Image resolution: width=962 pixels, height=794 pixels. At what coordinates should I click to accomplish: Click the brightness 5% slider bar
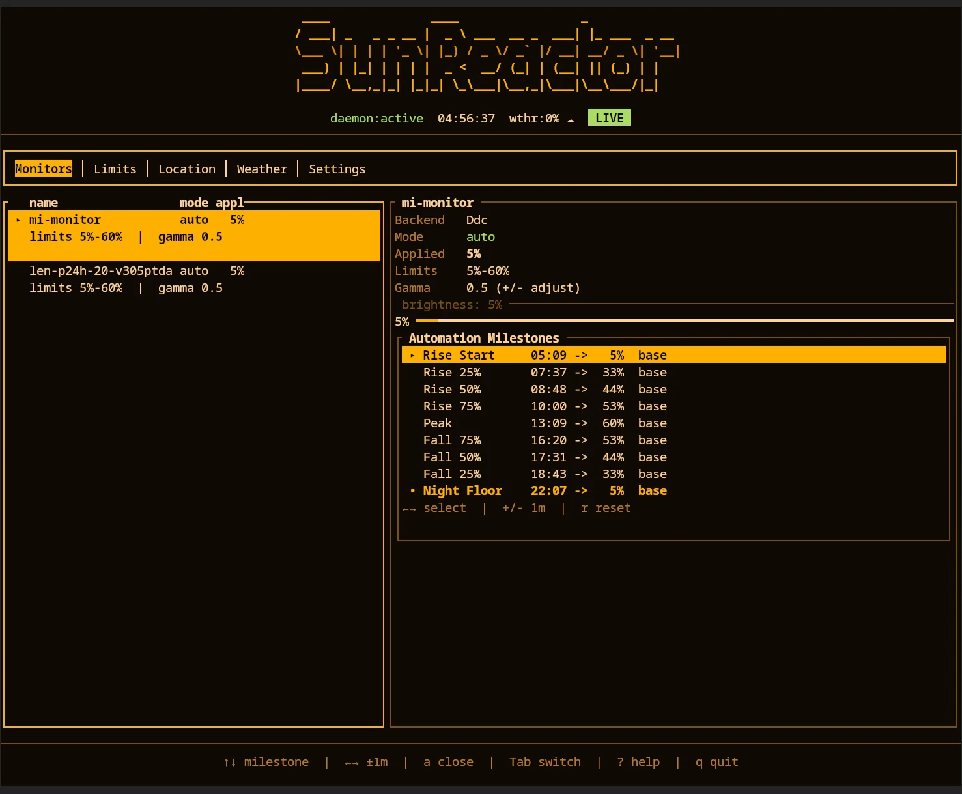(x=685, y=320)
